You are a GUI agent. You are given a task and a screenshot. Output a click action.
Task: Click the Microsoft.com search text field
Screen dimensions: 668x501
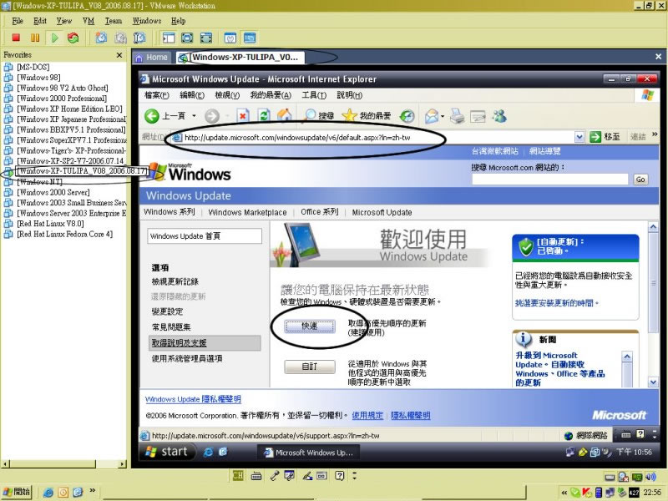coord(550,180)
